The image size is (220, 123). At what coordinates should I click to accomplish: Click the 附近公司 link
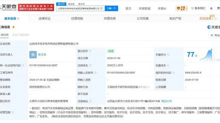click(x=167, y=101)
